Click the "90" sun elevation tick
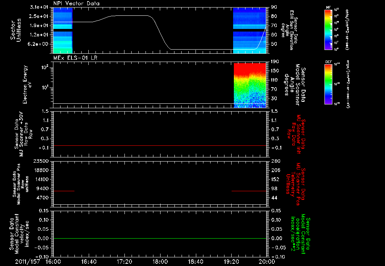This screenshot has width=385, height=266. tap(274, 7)
